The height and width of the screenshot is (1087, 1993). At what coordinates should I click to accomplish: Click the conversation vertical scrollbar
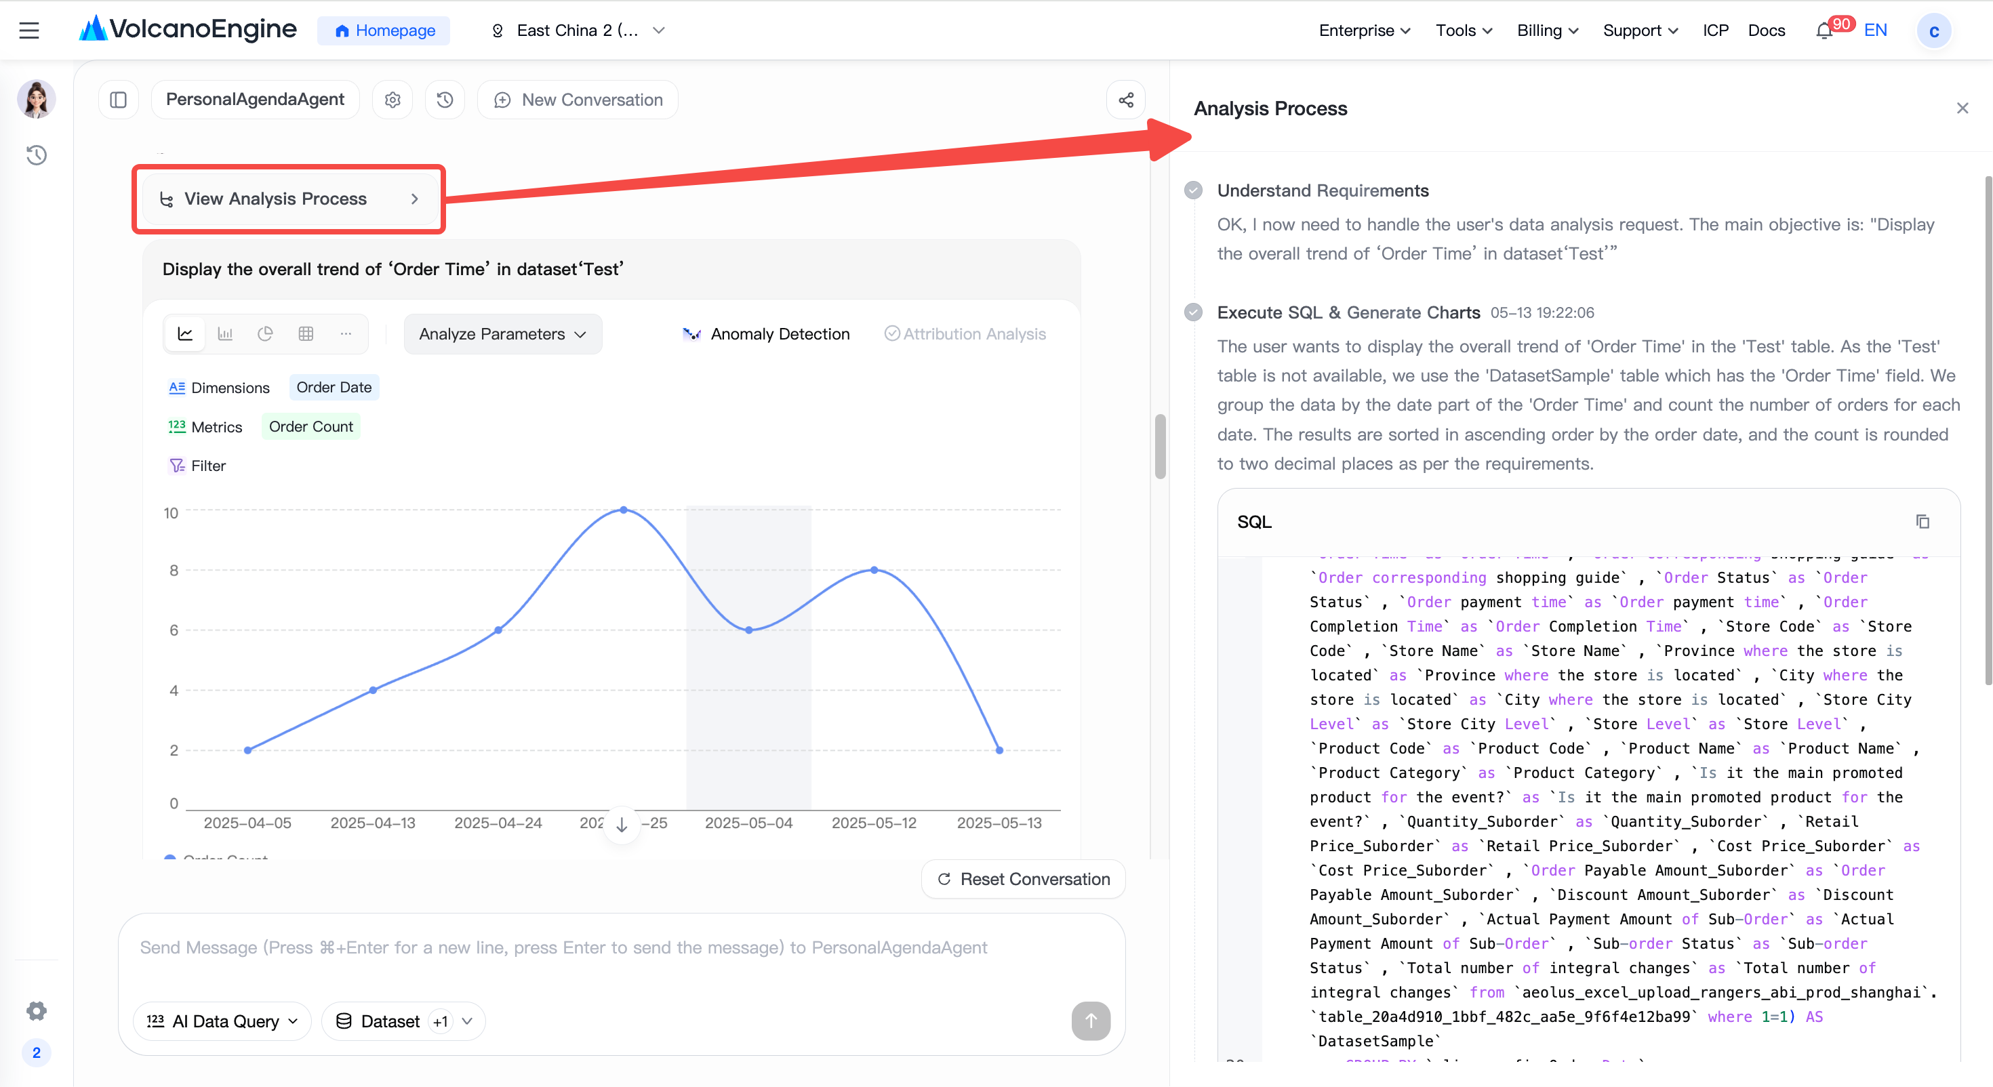(x=1160, y=447)
